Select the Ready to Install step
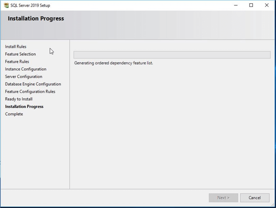The image size is (276, 208). (19, 99)
